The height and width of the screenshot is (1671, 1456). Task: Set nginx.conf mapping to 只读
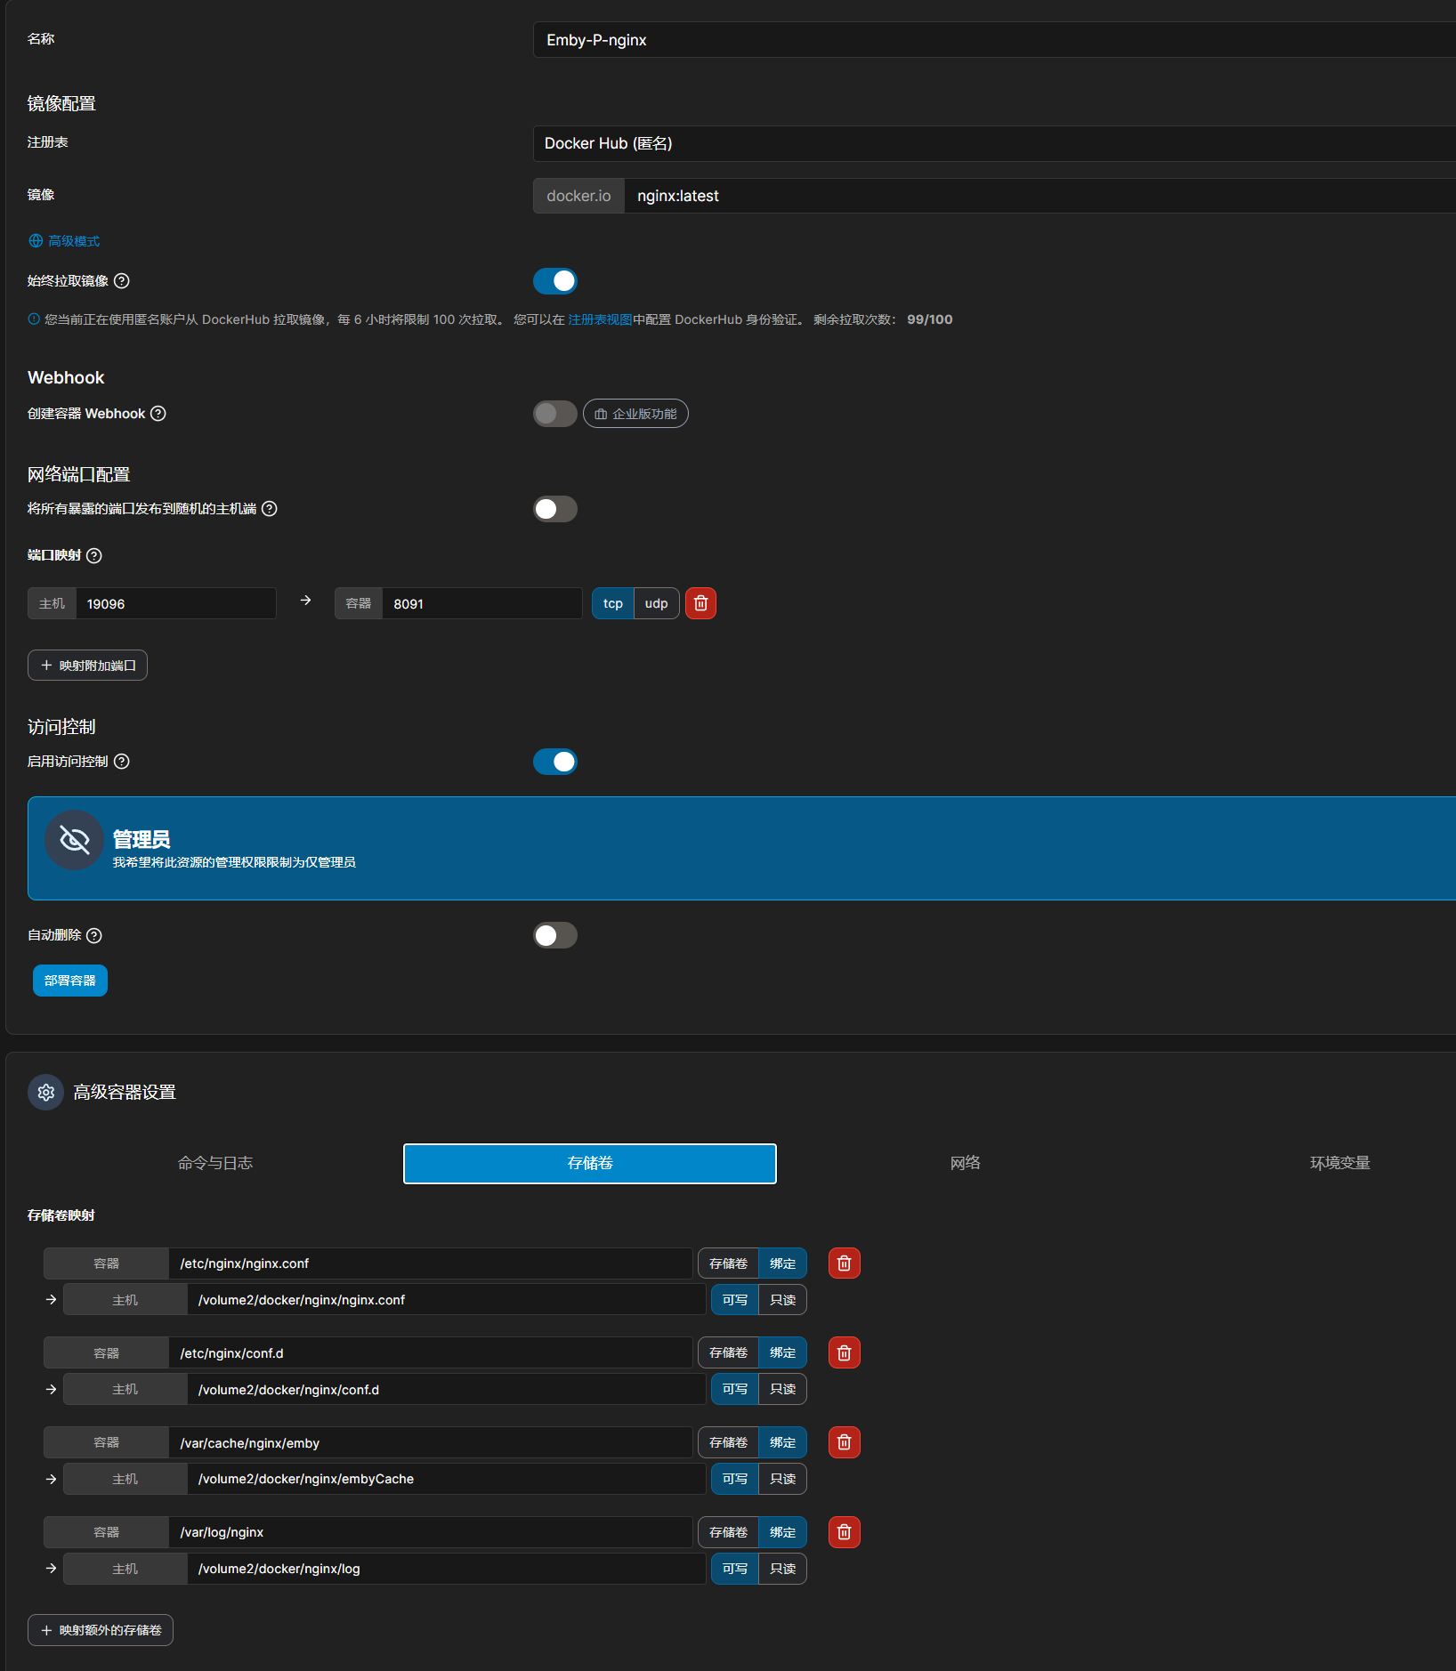point(783,1300)
